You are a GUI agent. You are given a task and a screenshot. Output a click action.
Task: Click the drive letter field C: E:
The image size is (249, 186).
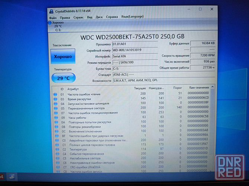[x=135, y=69]
